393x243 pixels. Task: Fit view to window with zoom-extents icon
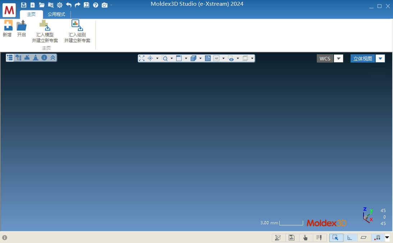tap(142, 58)
